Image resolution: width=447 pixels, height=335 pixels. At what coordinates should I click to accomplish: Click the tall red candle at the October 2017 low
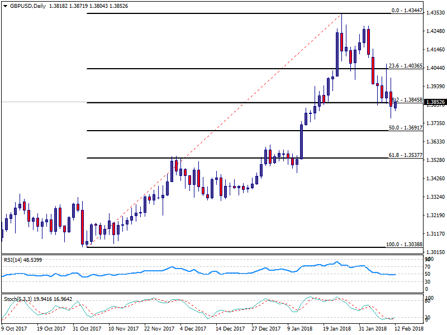tap(83, 226)
